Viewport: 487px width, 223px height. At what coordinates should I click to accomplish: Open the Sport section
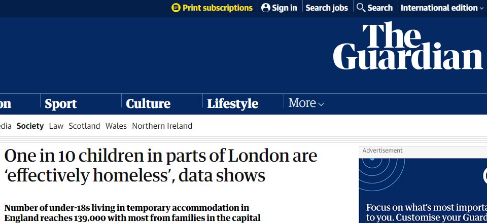pyautogui.click(x=61, y=104)
